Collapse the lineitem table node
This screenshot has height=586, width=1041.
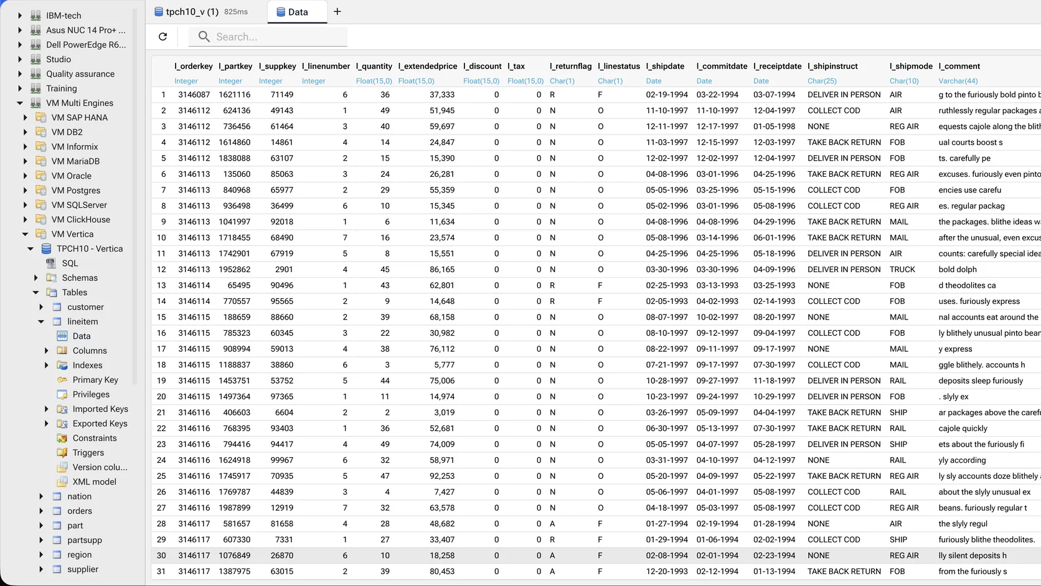click(41, 321)
